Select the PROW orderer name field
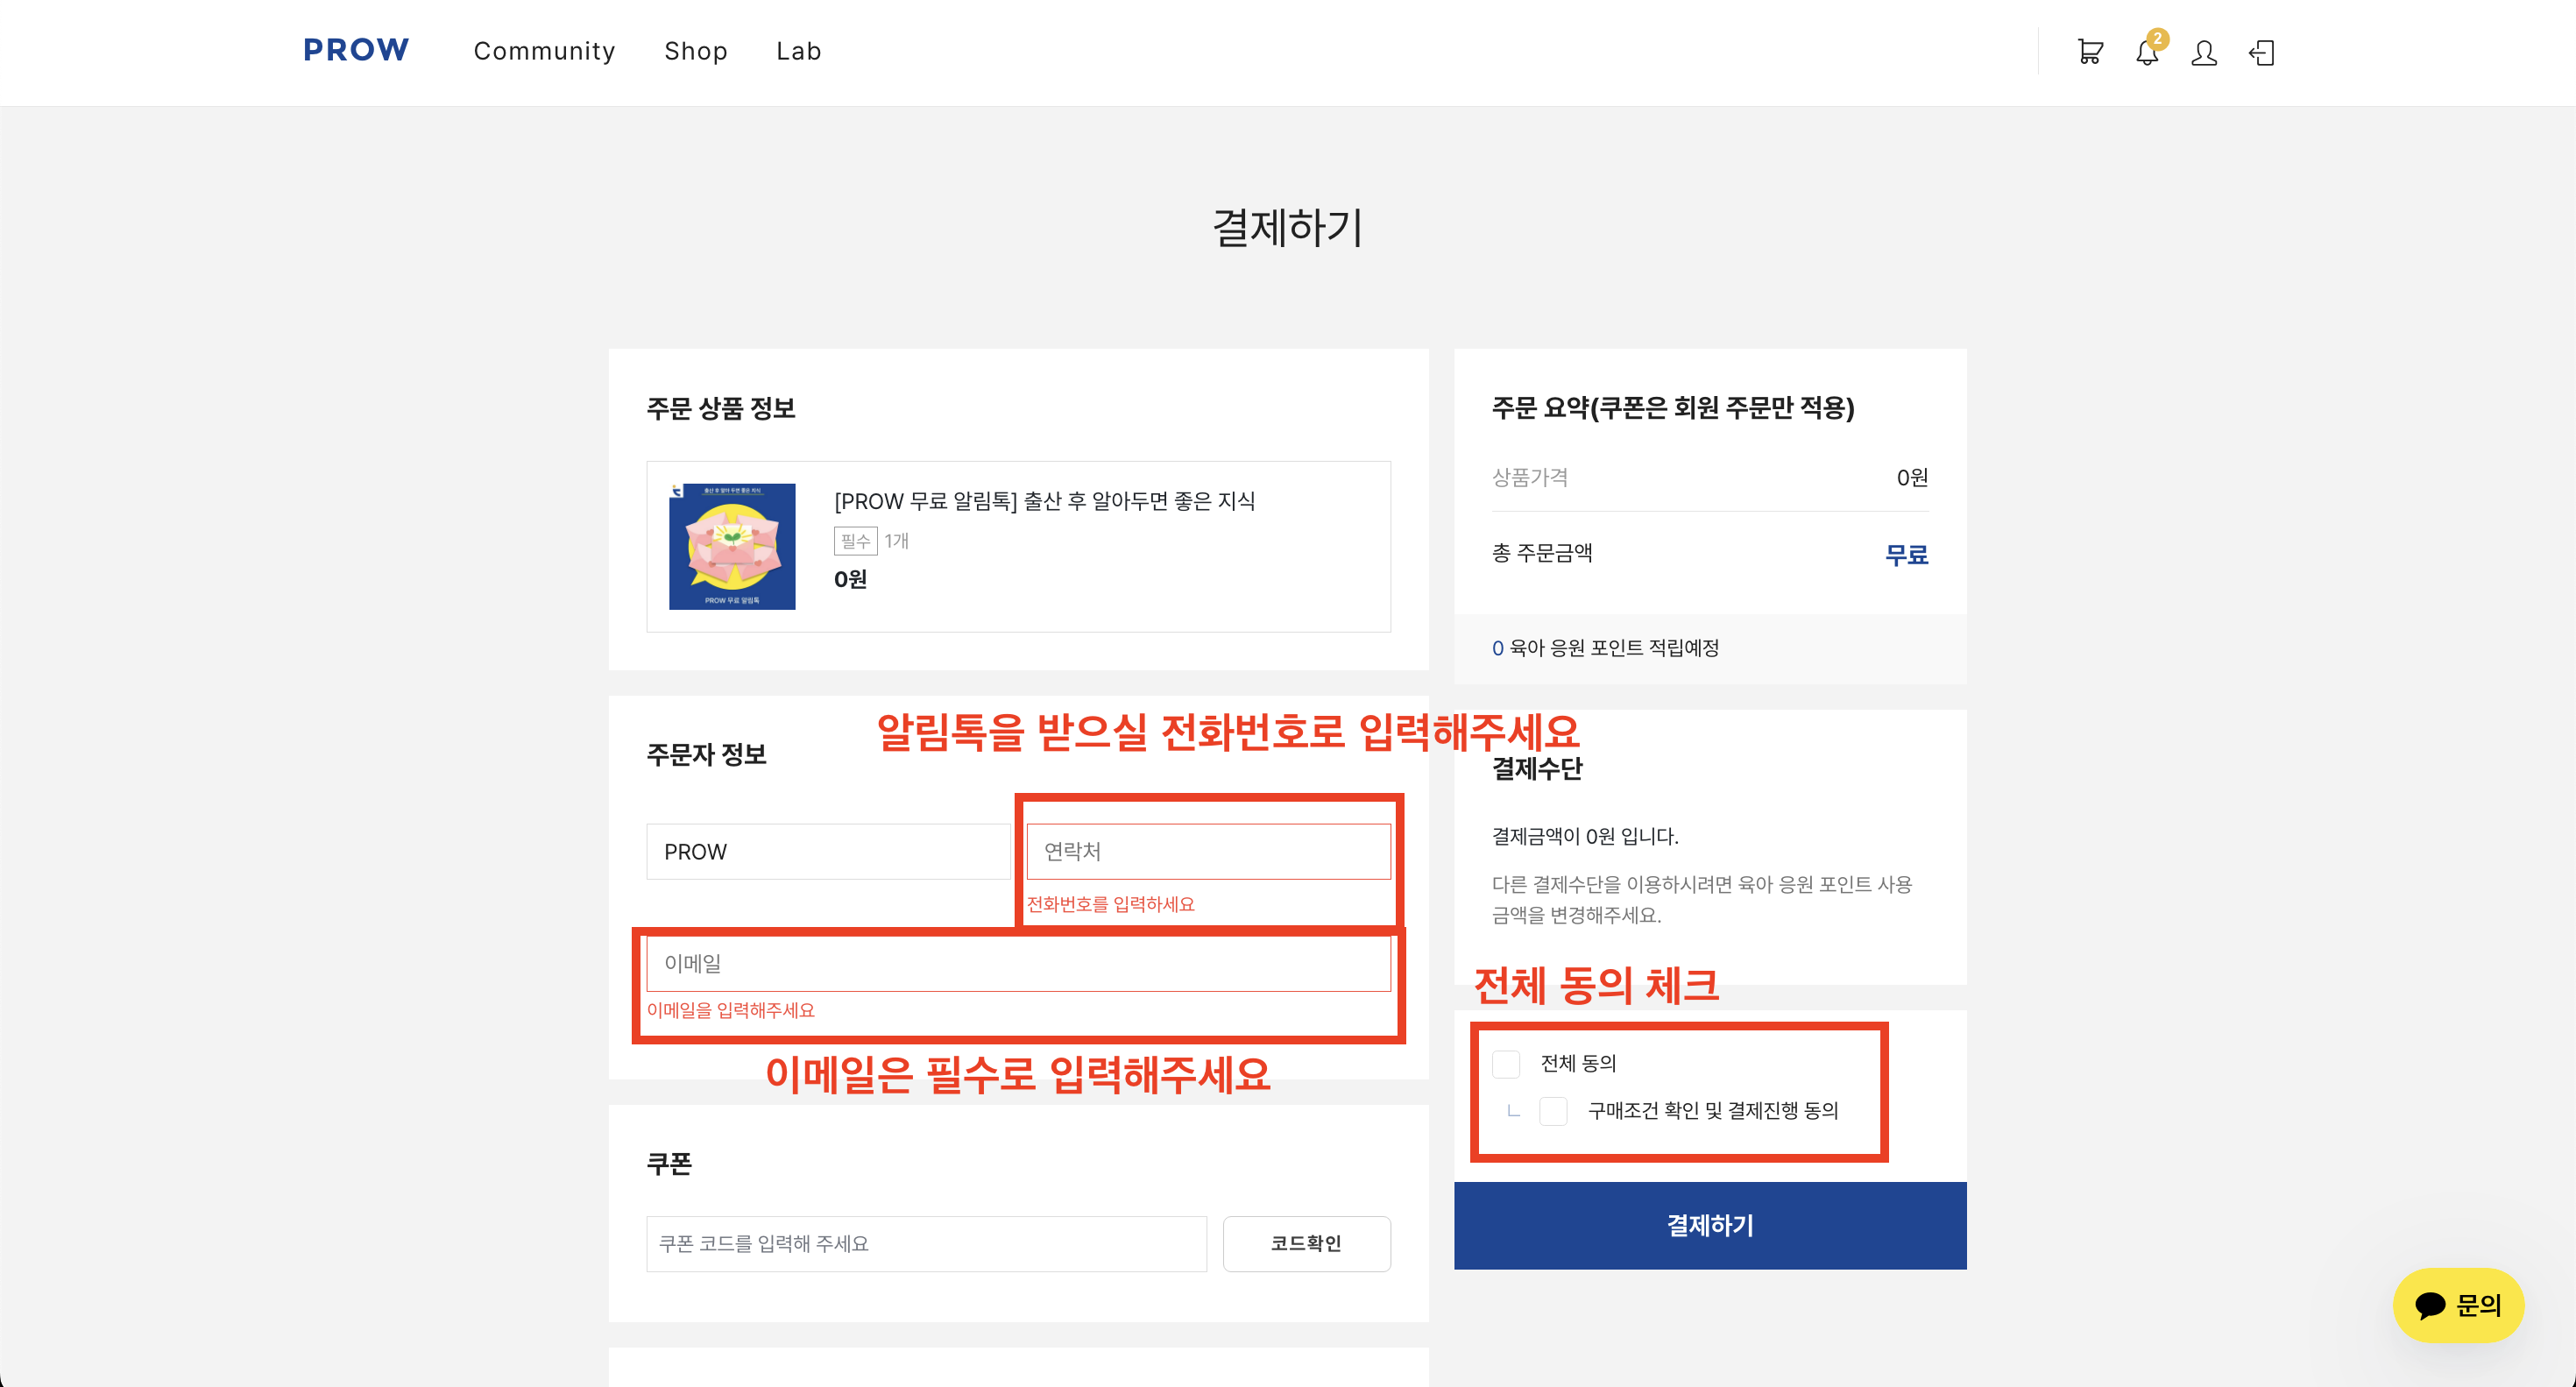The width and height of the screenshot is (2576, 1387). tap(829, 851)
